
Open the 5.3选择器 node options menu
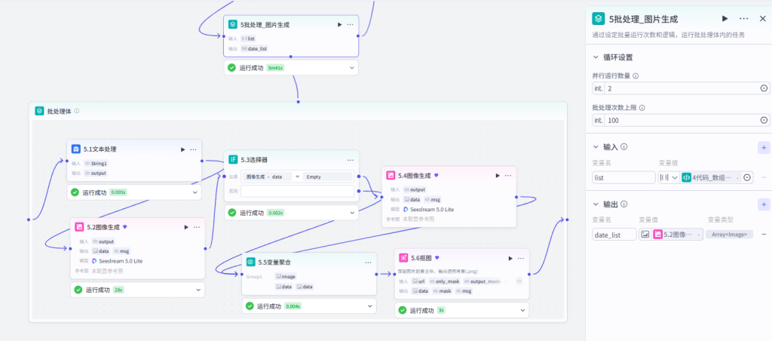pyautogui.click(x=351, y=160)
